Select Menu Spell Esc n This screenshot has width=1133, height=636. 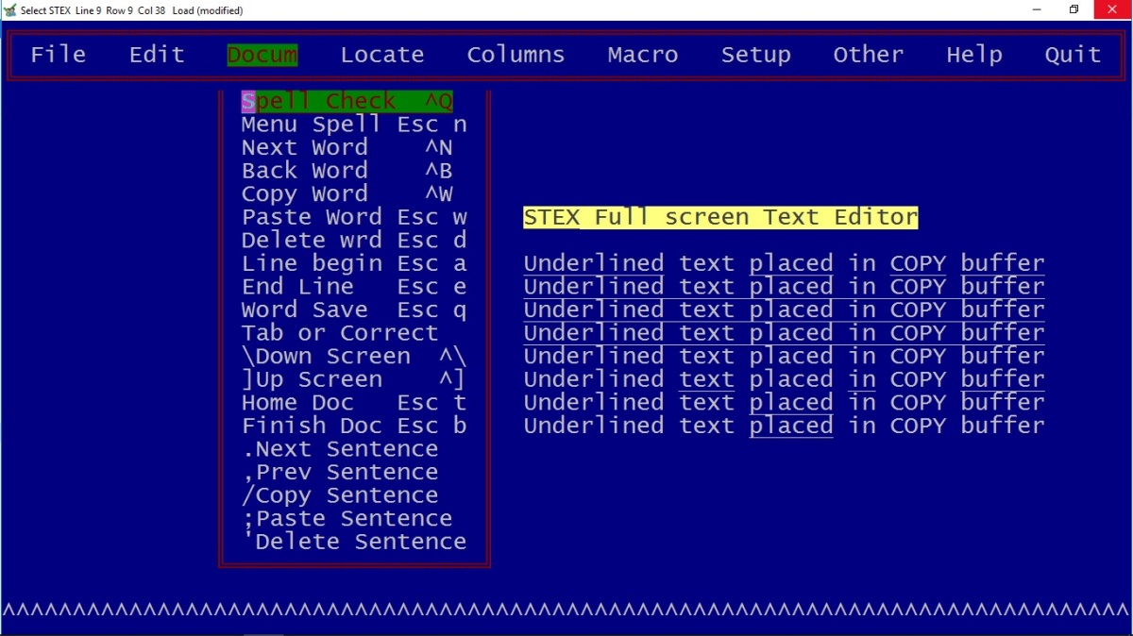click(354, 125)
